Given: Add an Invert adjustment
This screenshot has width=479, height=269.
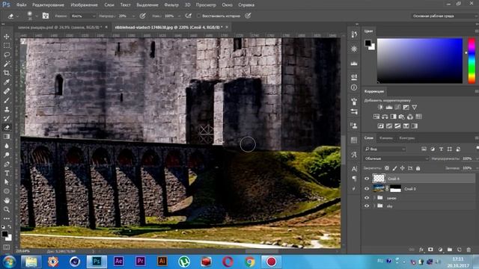Looking at the screenshot, I should tap(381, 126).
